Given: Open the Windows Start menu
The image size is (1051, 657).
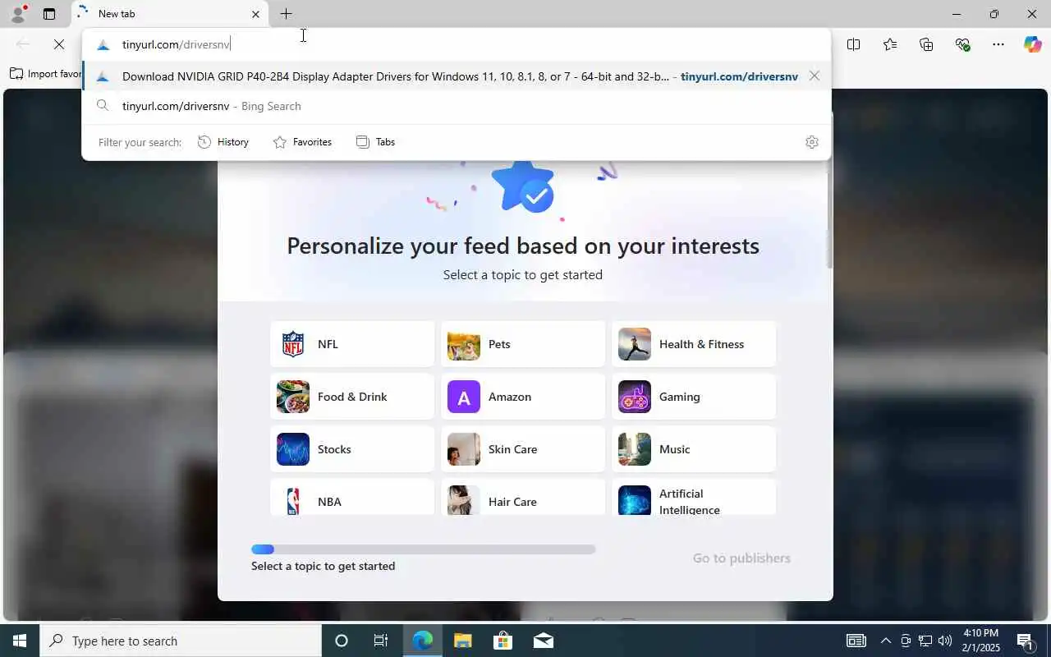Looking at the screenshot, I should (20, 641).
